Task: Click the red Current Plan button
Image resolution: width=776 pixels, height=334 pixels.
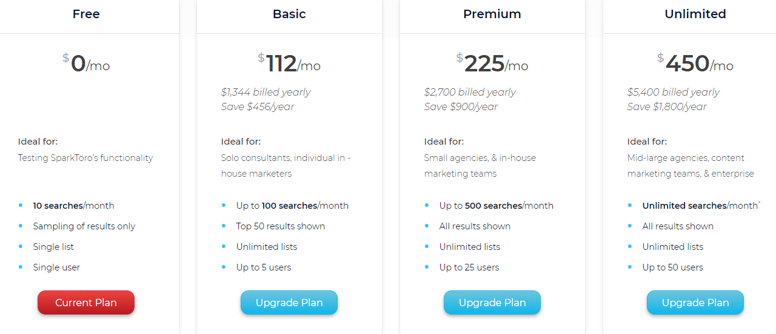Action: tap(86, 303)
